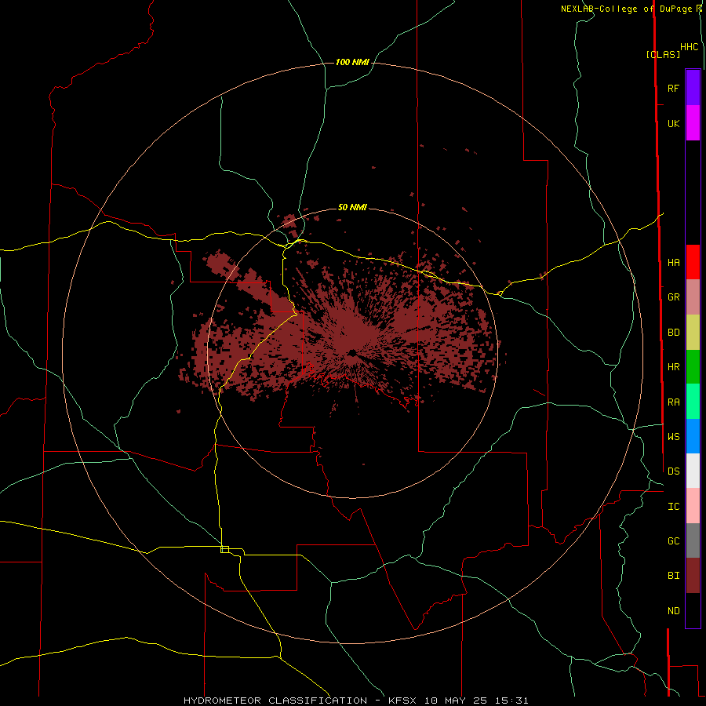Click the HA red legend color swatch
This screenshot has height=706, width=706.
tap(693, 262)
